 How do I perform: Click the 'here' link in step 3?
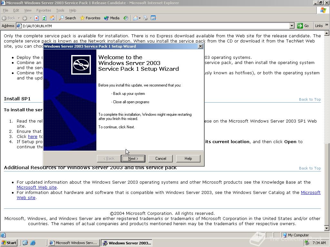click(x=33, y=136)
